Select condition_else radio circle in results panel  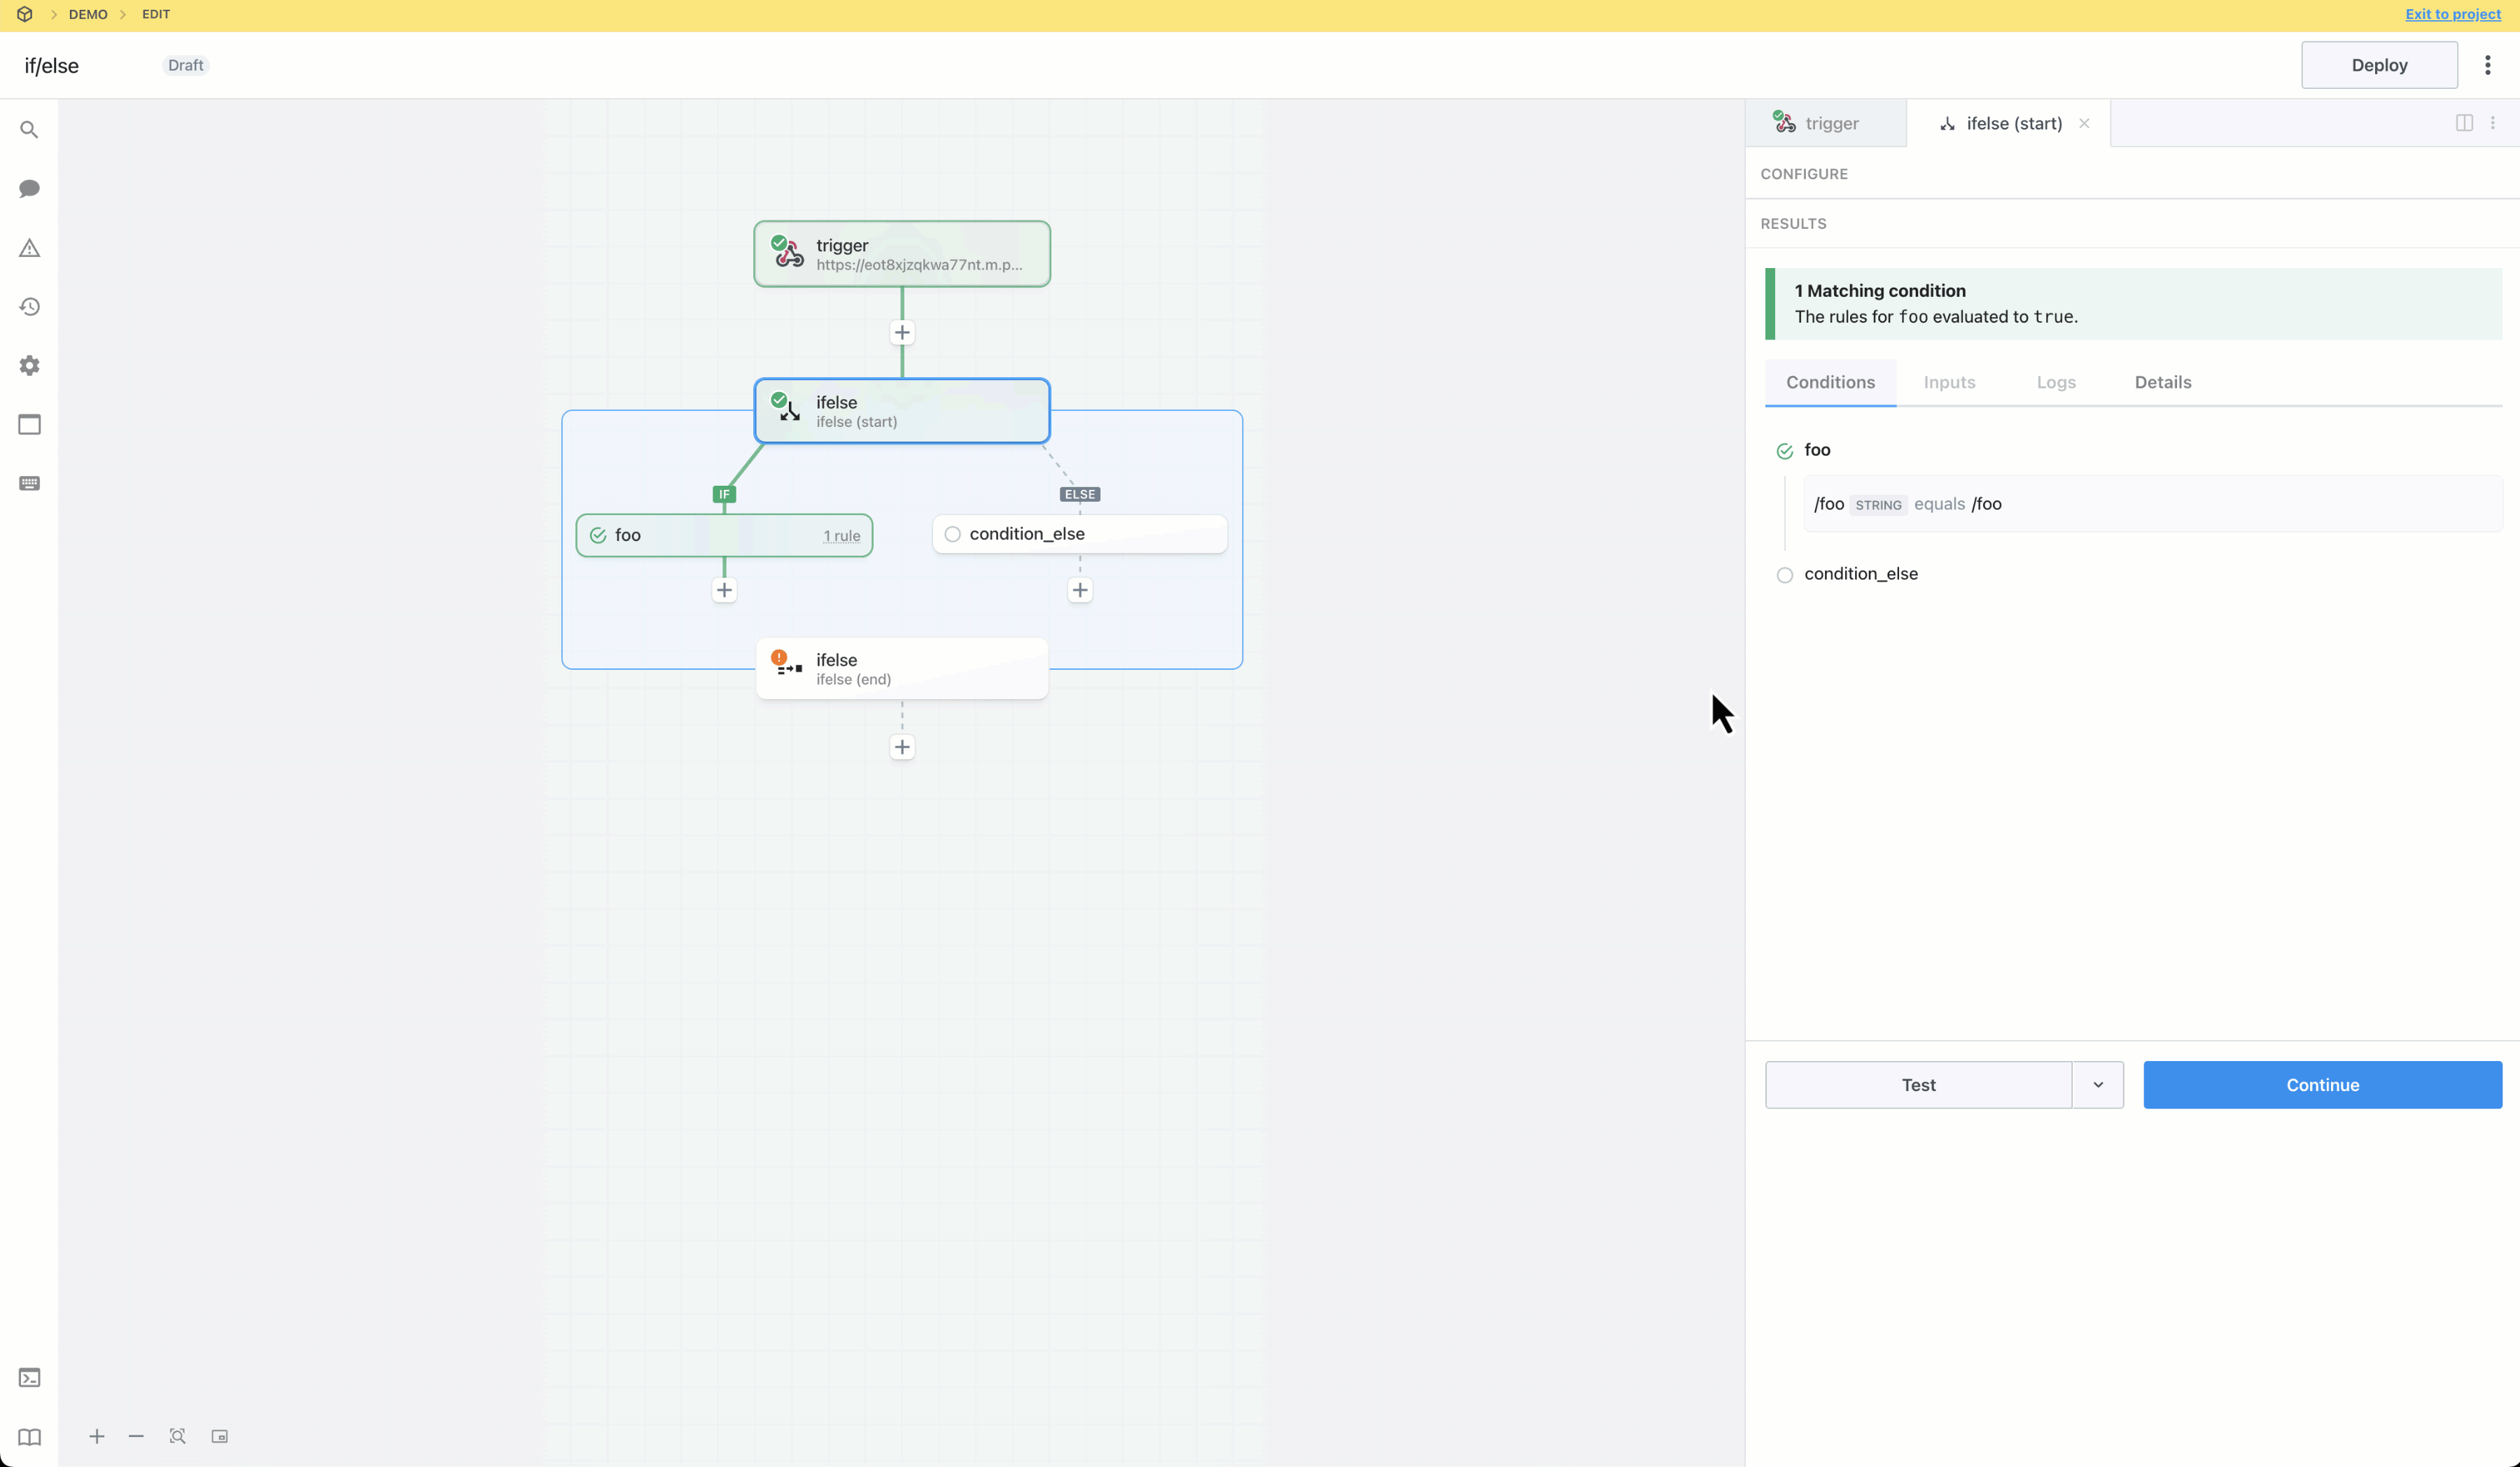[1785, 575]
